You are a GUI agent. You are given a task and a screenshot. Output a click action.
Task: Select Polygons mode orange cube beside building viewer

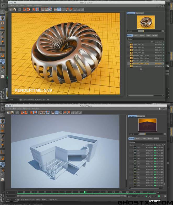[x=2, y=146]
